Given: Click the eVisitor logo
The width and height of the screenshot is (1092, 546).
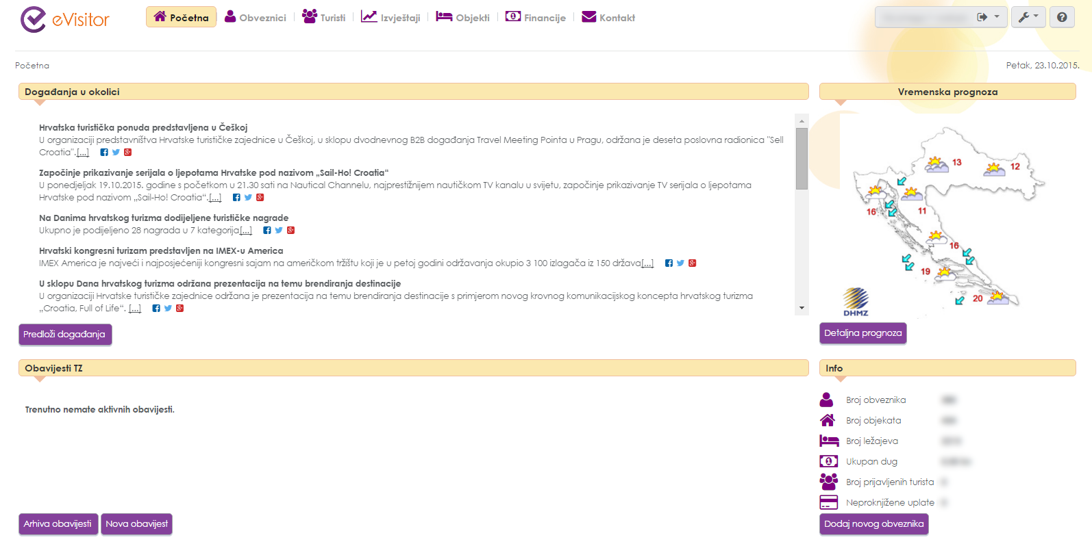Looking at the screenshot, I should [65, 19].
